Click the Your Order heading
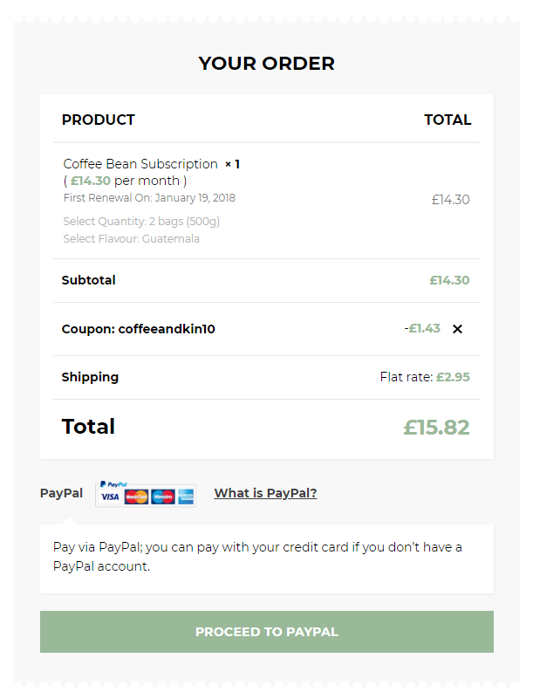The width and height of the screenshot is (533, 699). [x=266, y=64]
